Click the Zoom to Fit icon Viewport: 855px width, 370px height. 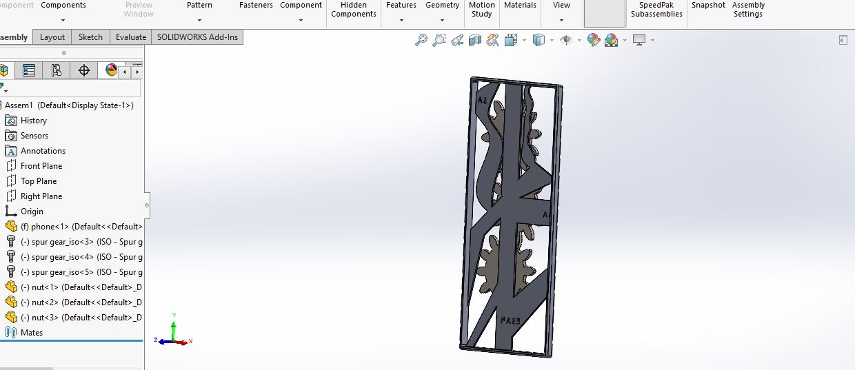click(x=421, y=41)
